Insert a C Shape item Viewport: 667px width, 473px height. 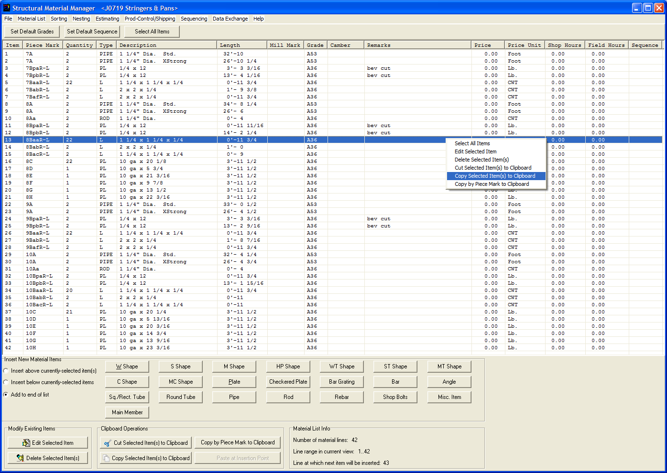coord(127,382)
